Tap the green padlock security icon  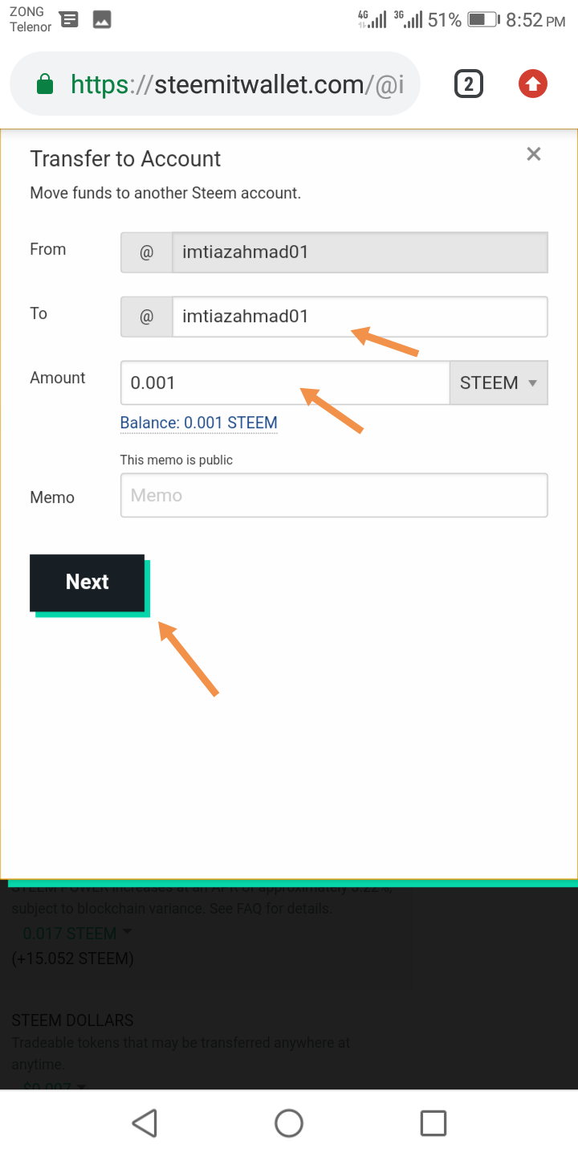(x=46, y=84)
